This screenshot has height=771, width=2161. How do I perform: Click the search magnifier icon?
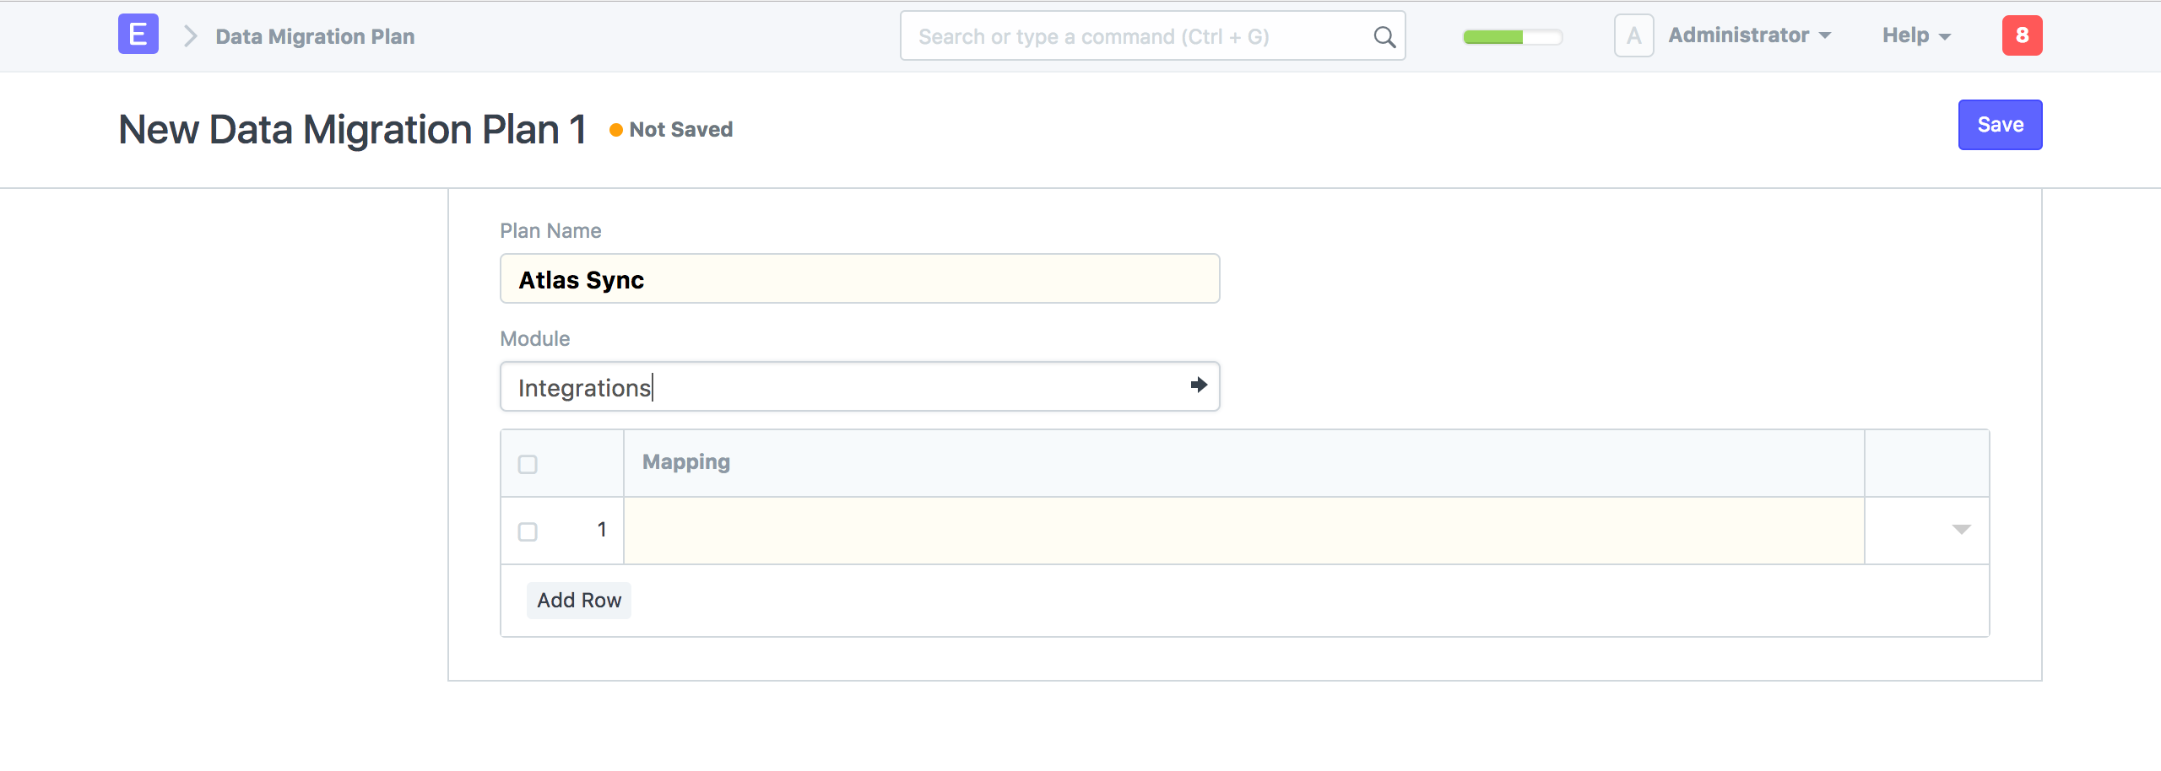click(1384, 36)
